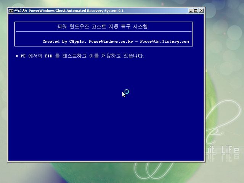Click the Korean heading '파워 윈도우즈 고스트 자동 복구 시스템'
The height and width of the screenshot is (183, 244).
coord(103,26)
